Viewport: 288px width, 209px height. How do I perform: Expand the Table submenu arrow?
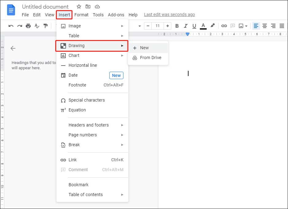click(123, 36)
